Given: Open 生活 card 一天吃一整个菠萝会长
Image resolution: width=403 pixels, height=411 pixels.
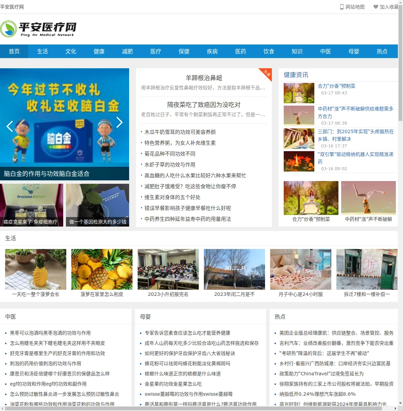Looking at the screenshot, I should [x=36, y=273].
